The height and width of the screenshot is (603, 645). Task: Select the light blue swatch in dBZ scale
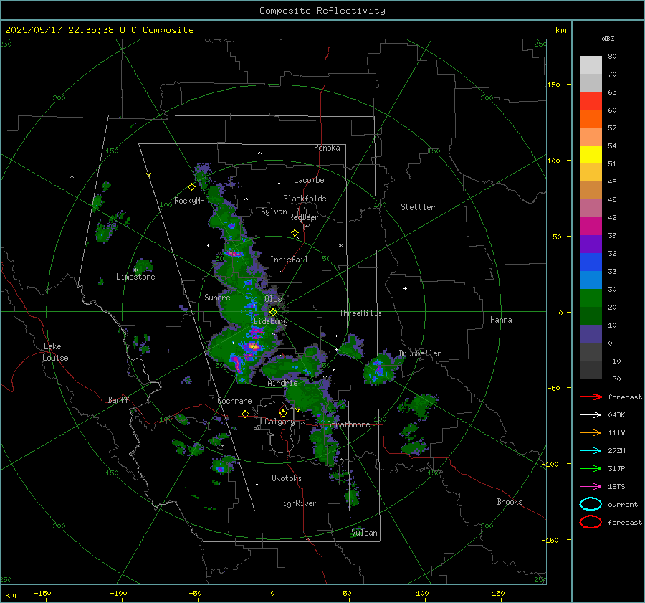pos(591,280)
